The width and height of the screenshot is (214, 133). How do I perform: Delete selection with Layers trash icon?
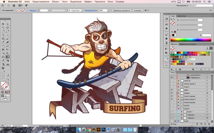(x=209, y=124)
